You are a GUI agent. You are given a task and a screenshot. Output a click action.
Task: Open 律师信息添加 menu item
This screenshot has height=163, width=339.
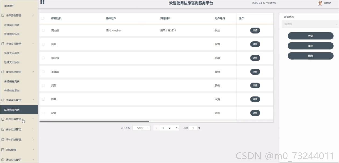(x=12, y=91)
